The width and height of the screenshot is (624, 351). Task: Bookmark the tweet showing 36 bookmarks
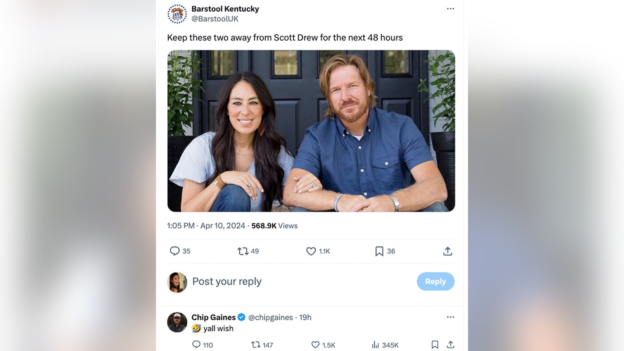[385, 251]
